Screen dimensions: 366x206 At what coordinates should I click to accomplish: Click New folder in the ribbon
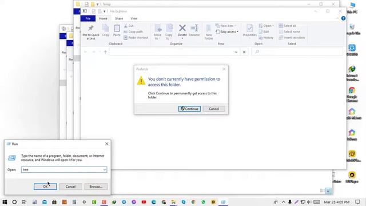209,32
